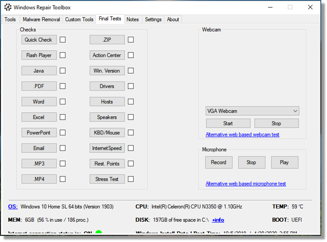Open alternative web based microphone test link
Image resolution: width=327 pixels, height=242 pixels.
246,184
